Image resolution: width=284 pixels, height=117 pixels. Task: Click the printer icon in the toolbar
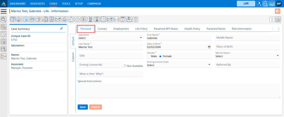[64, 19]
